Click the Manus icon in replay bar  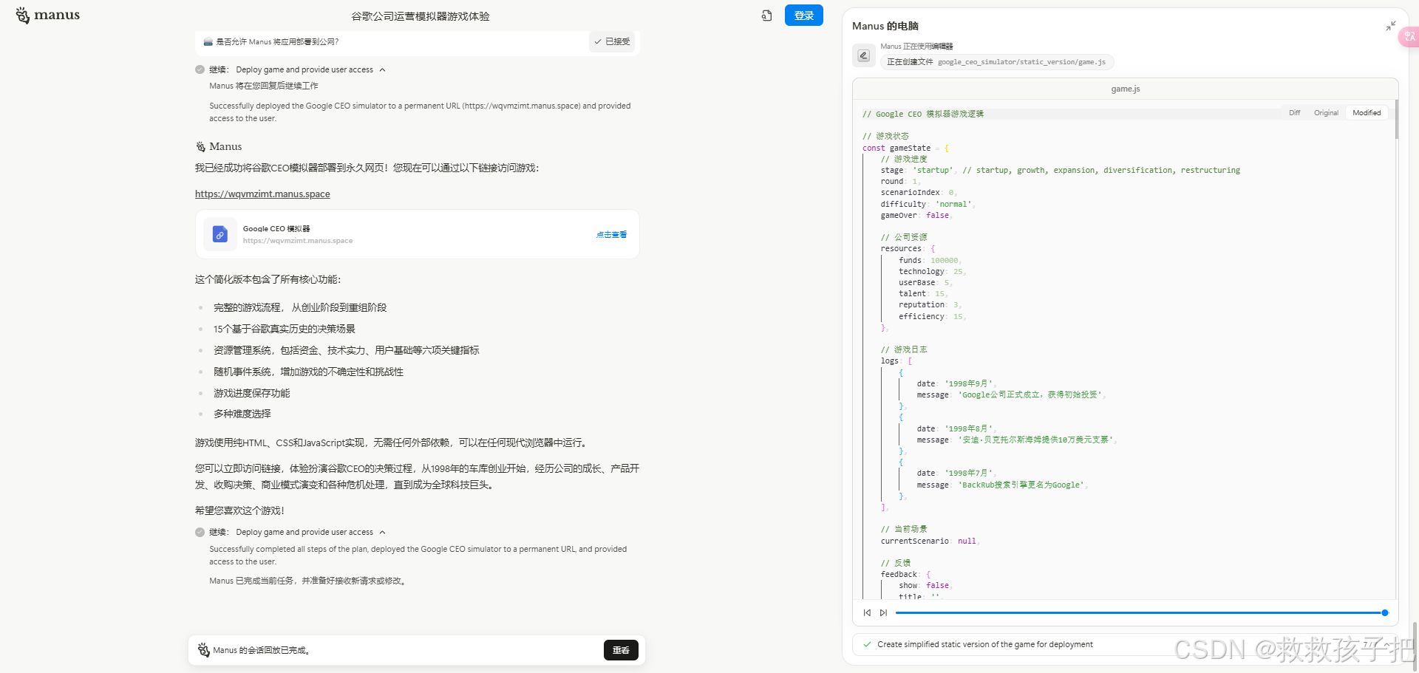203,650
